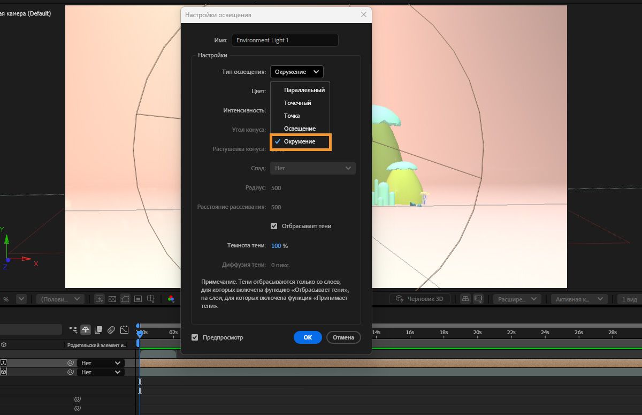642x415 pixels.
Task: Choose 'Точечный' in the light type list
Action: click(297, 103)
